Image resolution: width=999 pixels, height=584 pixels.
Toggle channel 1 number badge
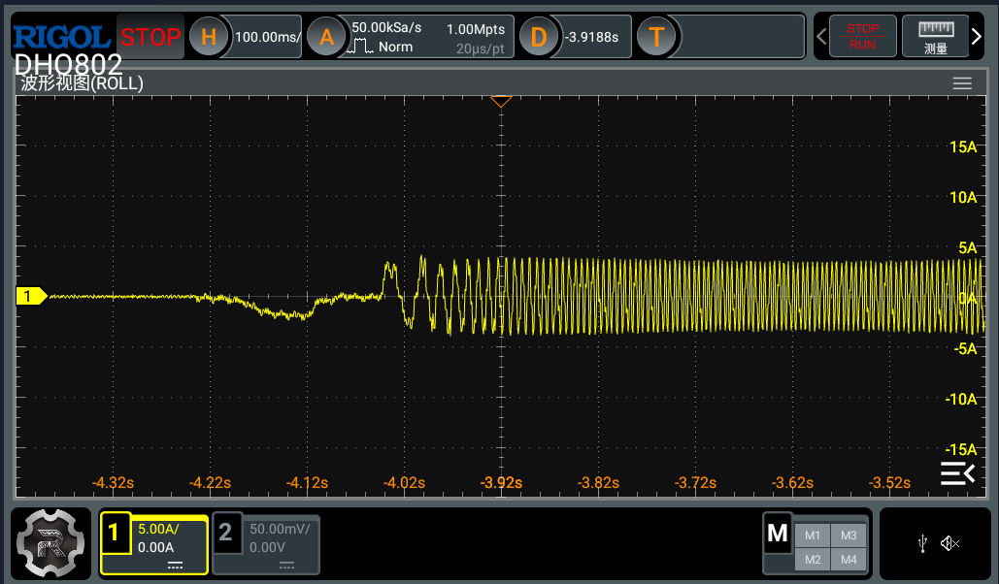click(114, 533)
